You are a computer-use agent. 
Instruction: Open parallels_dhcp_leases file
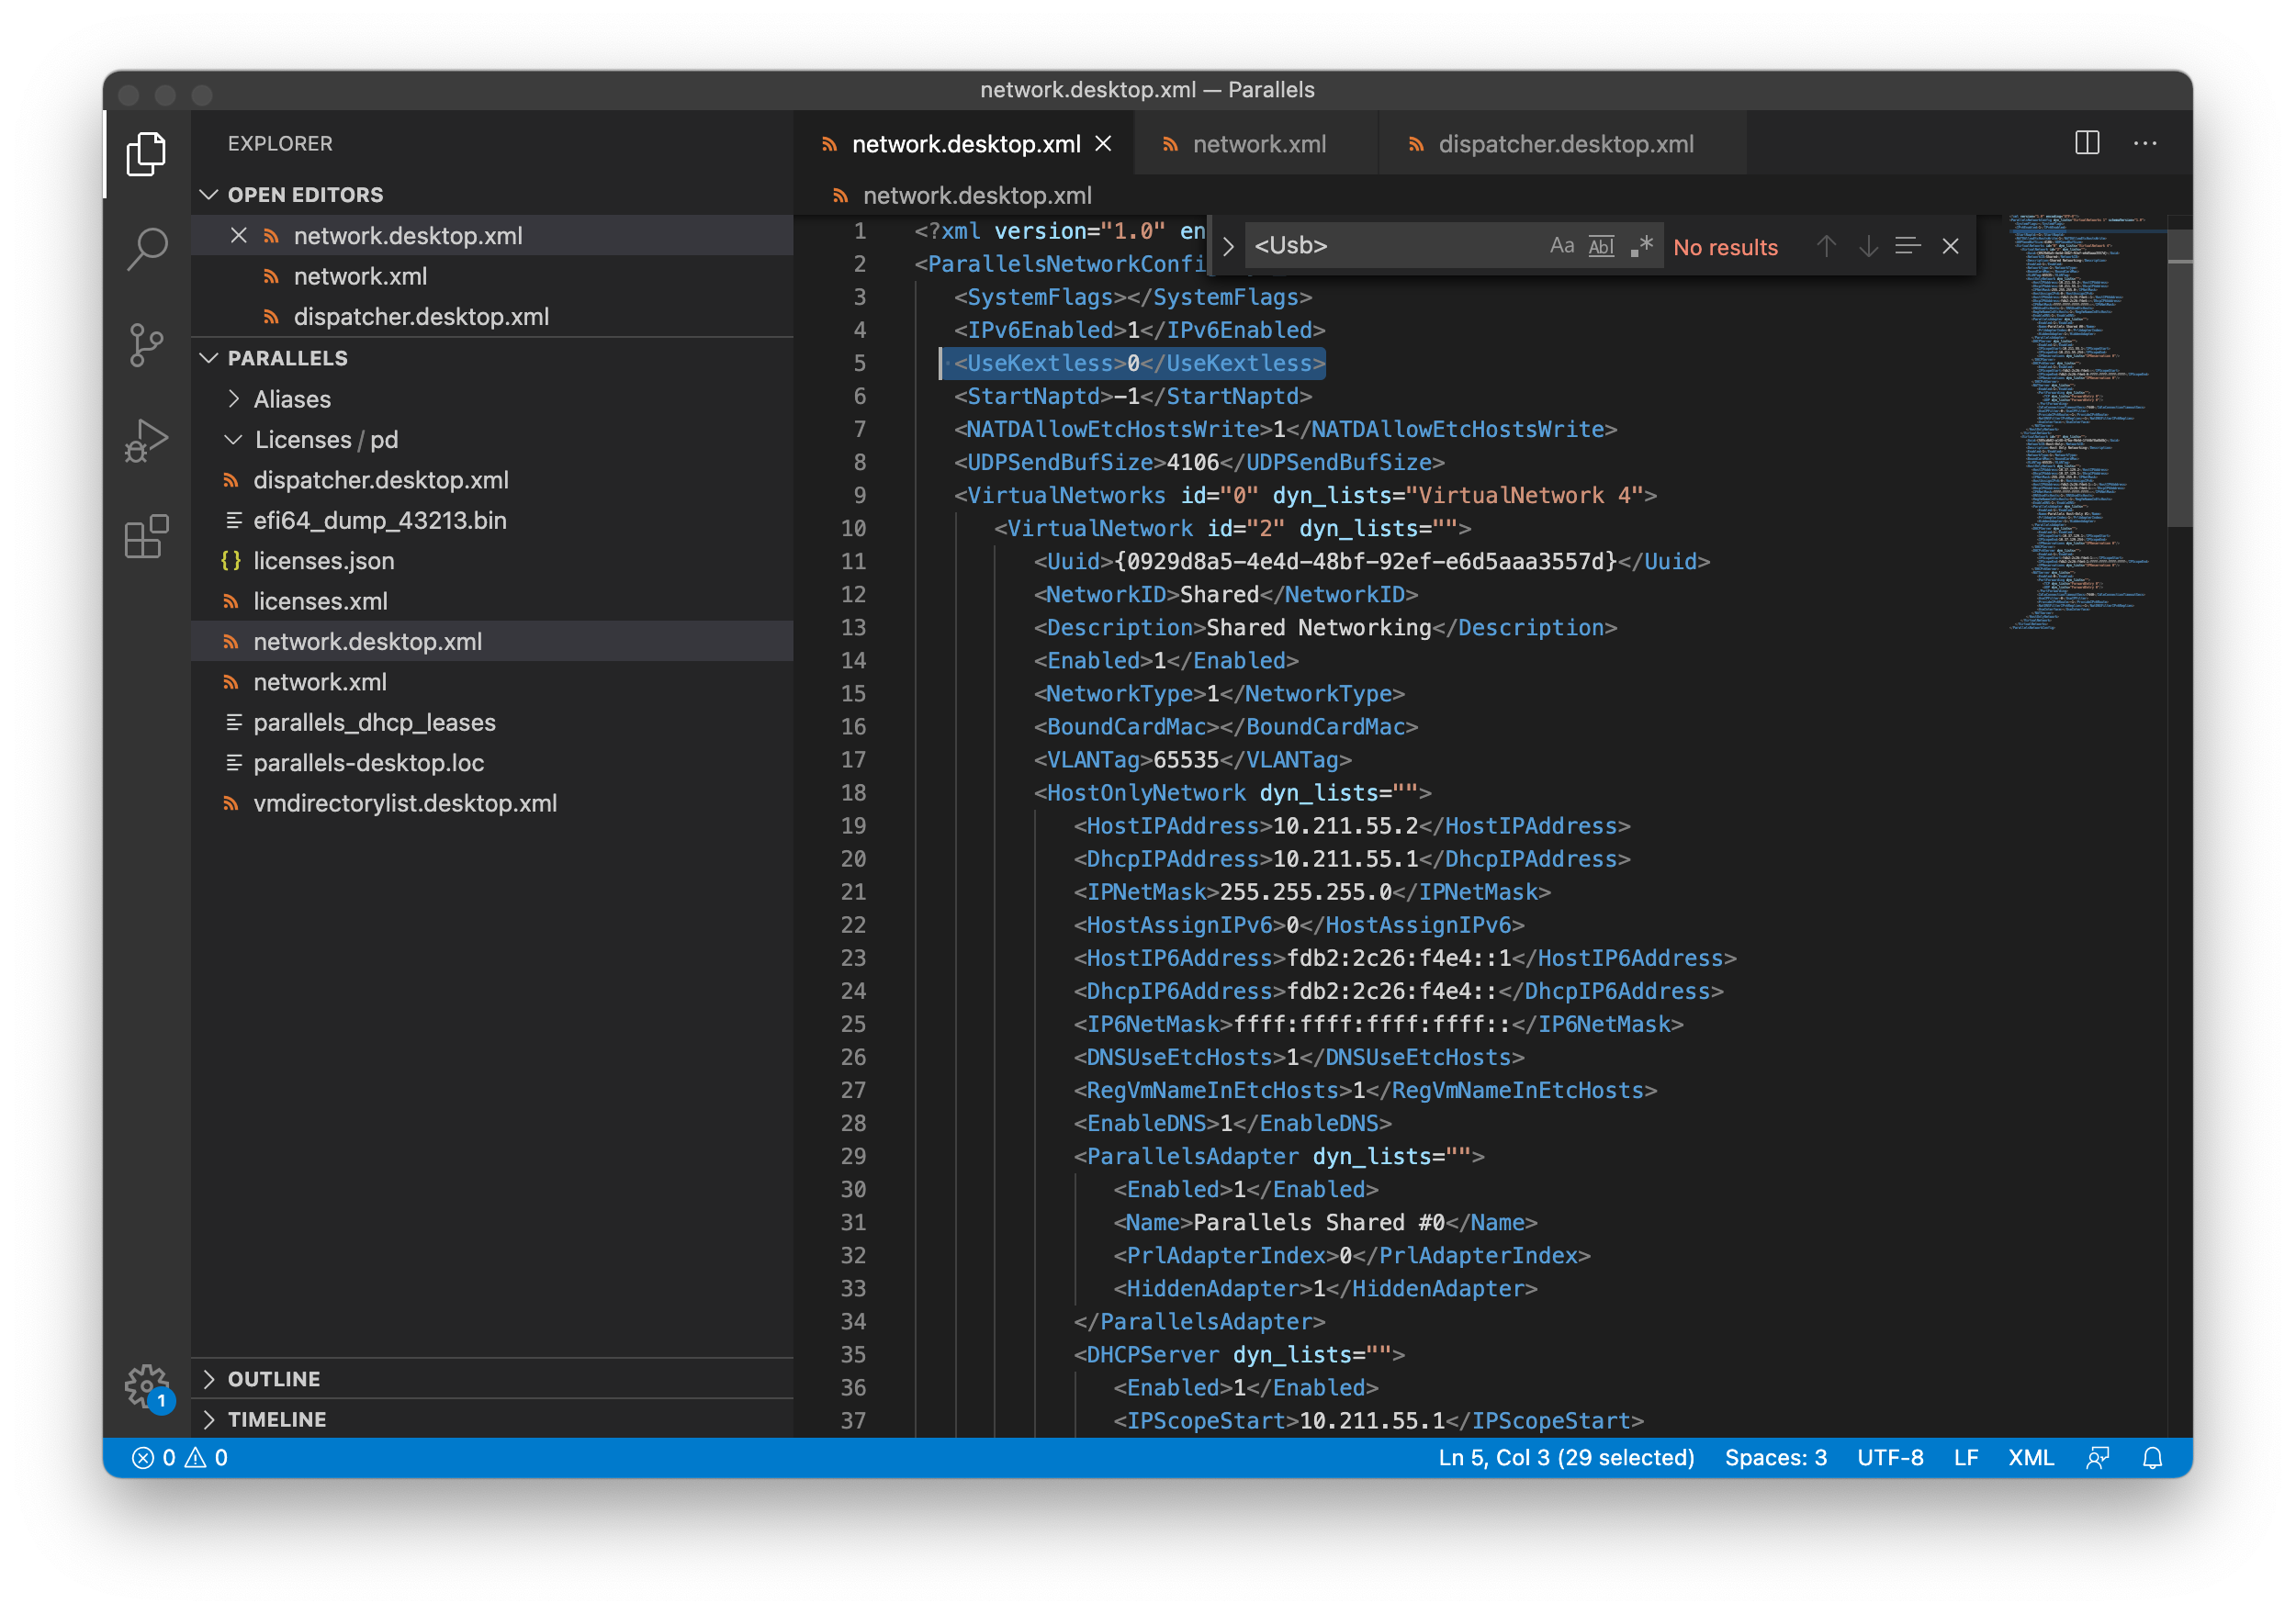[x=491, y=723]
